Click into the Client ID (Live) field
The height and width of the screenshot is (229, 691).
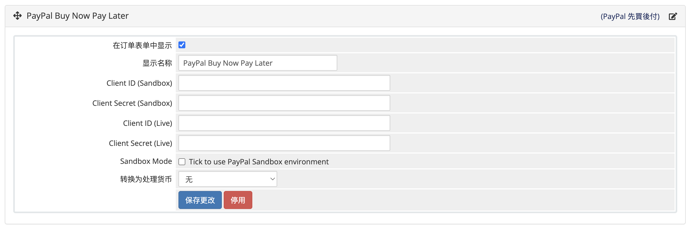point(284,123)
